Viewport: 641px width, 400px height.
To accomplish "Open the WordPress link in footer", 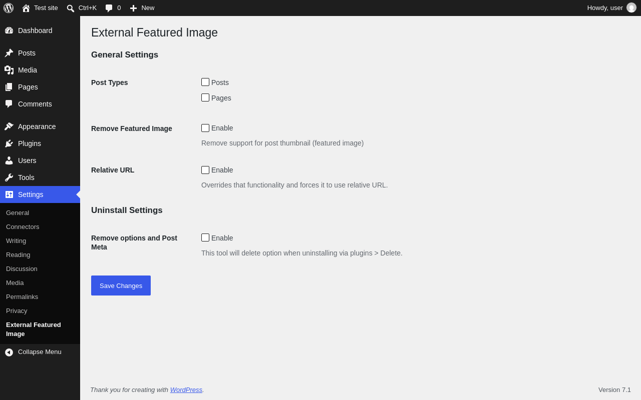I will (x=186, y=389).
